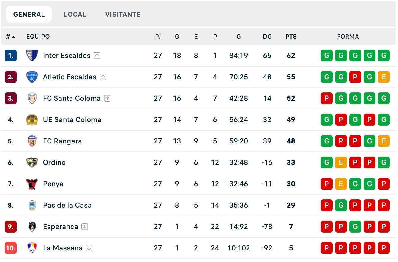Click the orange E form badge for FC Rangers
Screen dimensions: 398x262
384,141
